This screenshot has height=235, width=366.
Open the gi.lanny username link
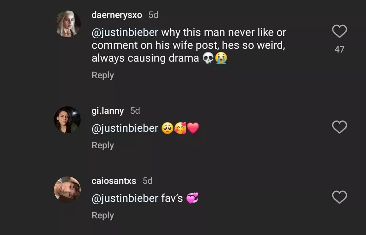[x=108, y=111]
